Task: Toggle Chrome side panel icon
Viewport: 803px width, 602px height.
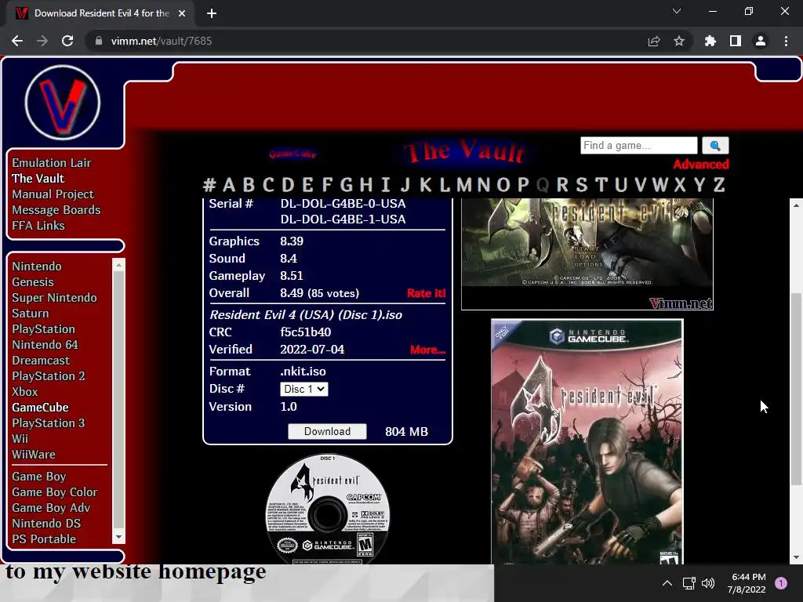Action: [x=736, y=41]
